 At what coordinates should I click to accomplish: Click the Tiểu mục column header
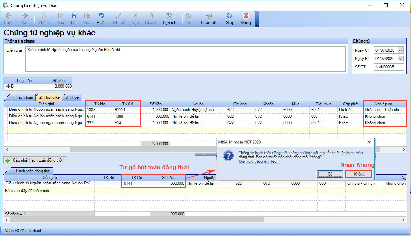tap(323, 104)
